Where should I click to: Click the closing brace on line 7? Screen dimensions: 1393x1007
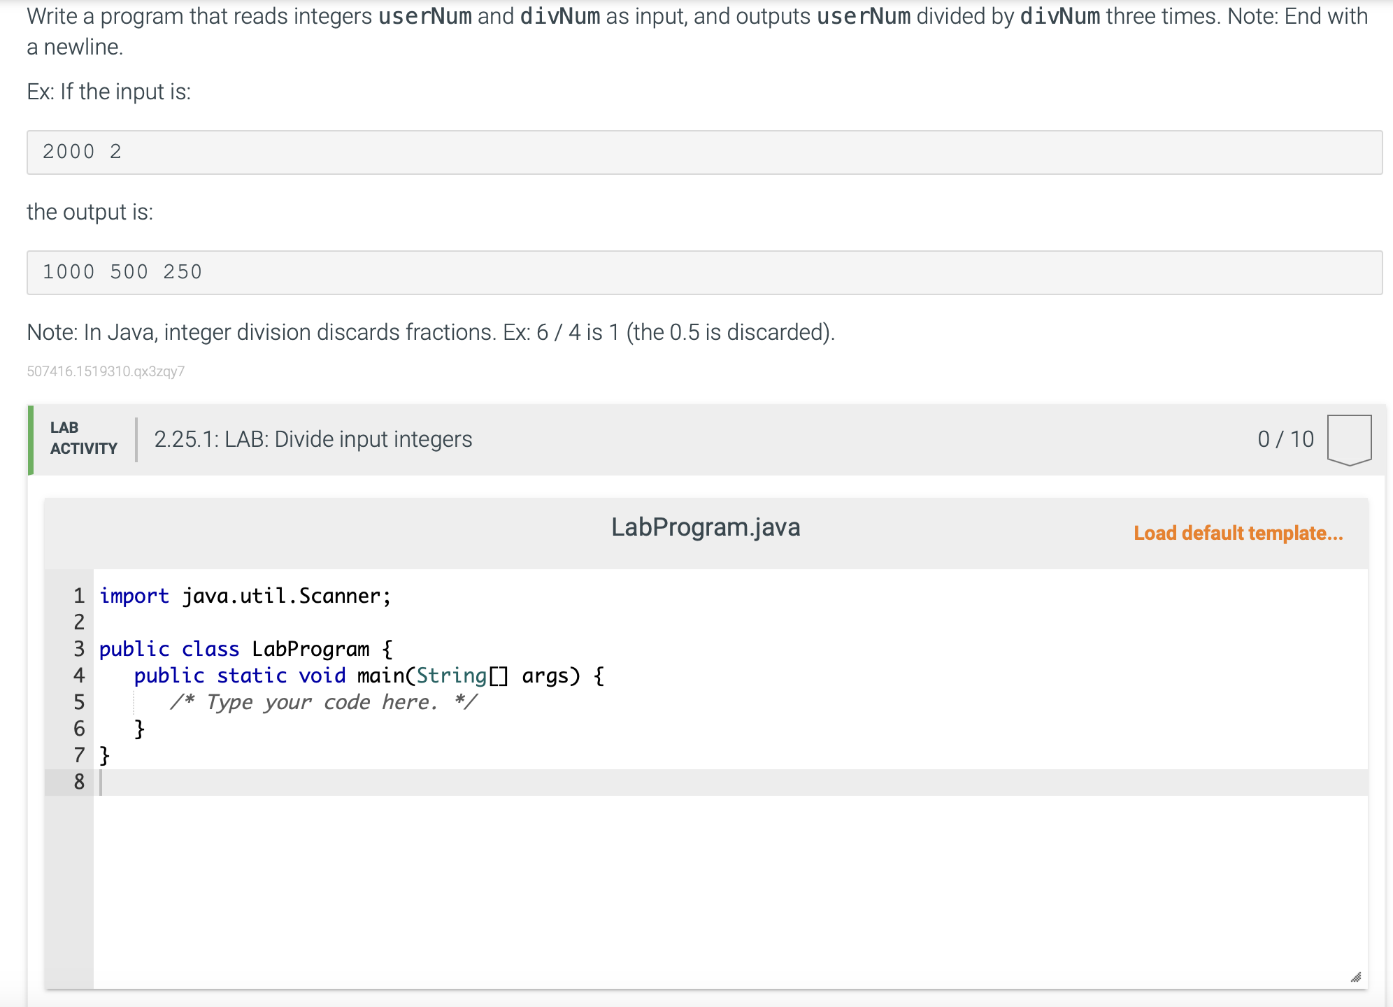coord(105,755)
